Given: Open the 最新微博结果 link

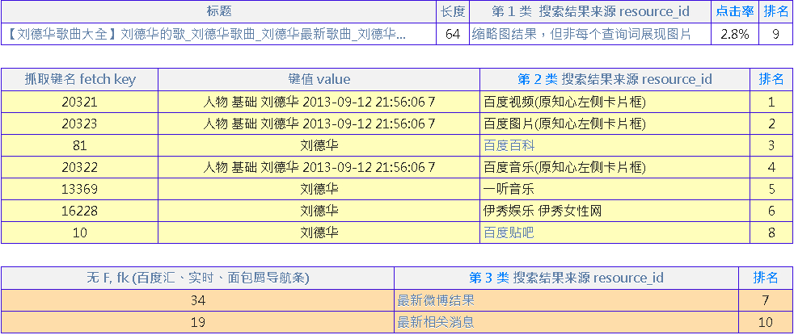Looking at the screenshot, I should click(x=436, y=301).
